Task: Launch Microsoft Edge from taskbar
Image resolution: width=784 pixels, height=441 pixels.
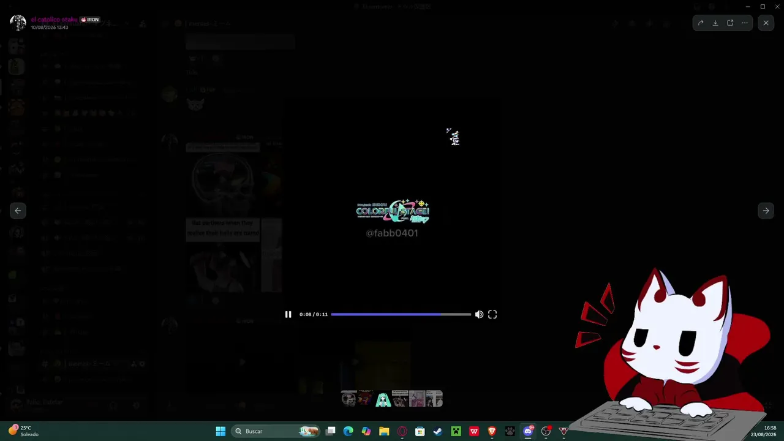Action: pos(349,431)
